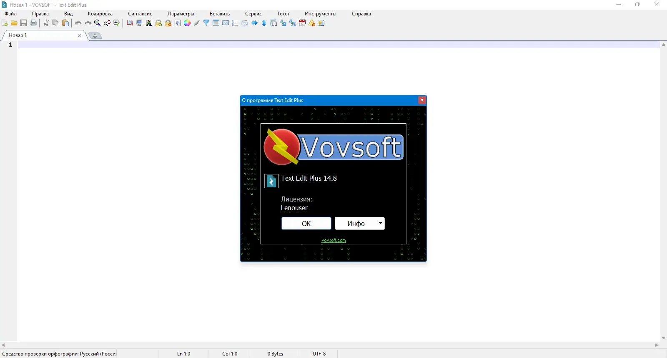Click the Text Edit Plus app icon in dialog

coord(271,181)
